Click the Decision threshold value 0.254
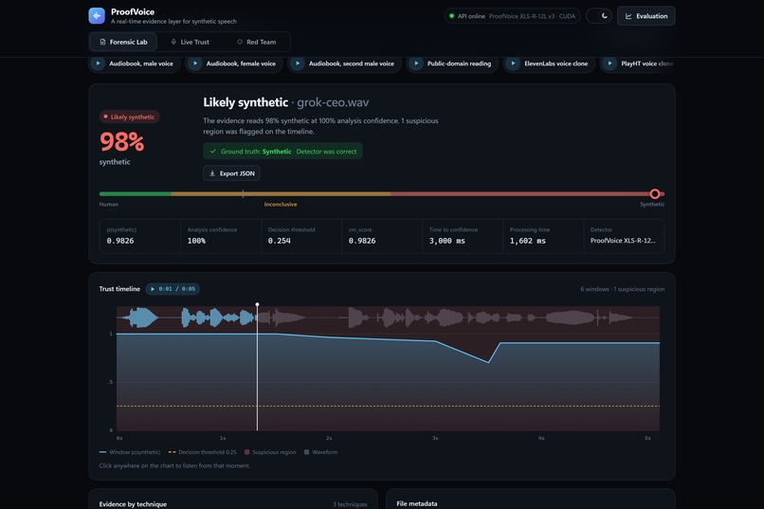 280,241
